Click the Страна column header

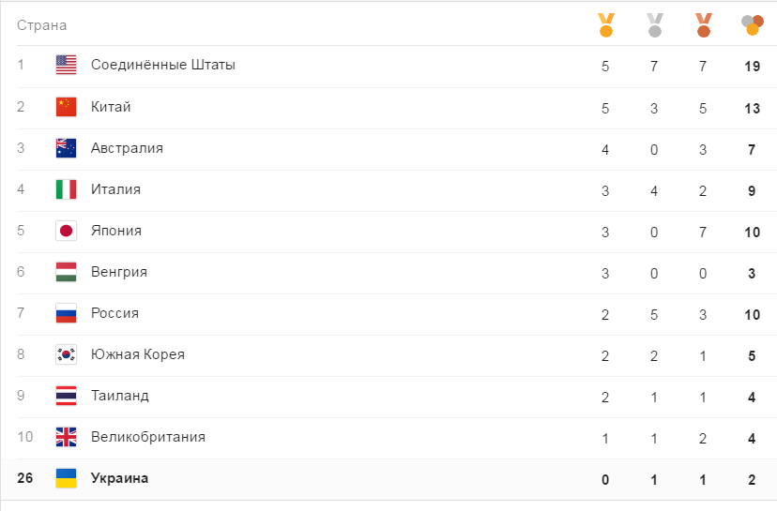(41, 25)
